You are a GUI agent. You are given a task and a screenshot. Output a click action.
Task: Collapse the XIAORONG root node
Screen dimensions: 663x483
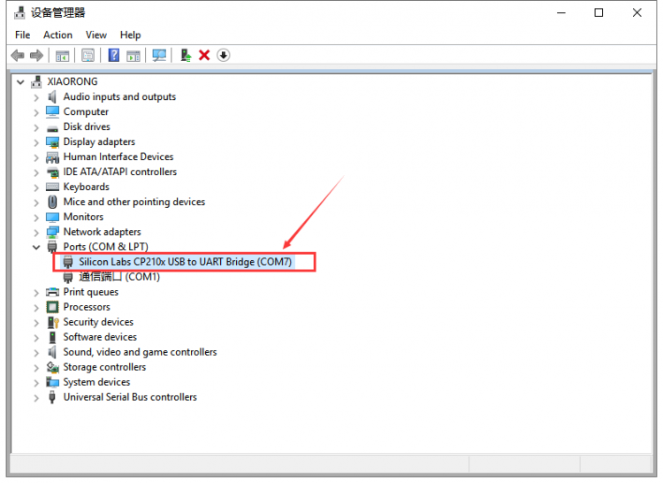tap(20, 81)
